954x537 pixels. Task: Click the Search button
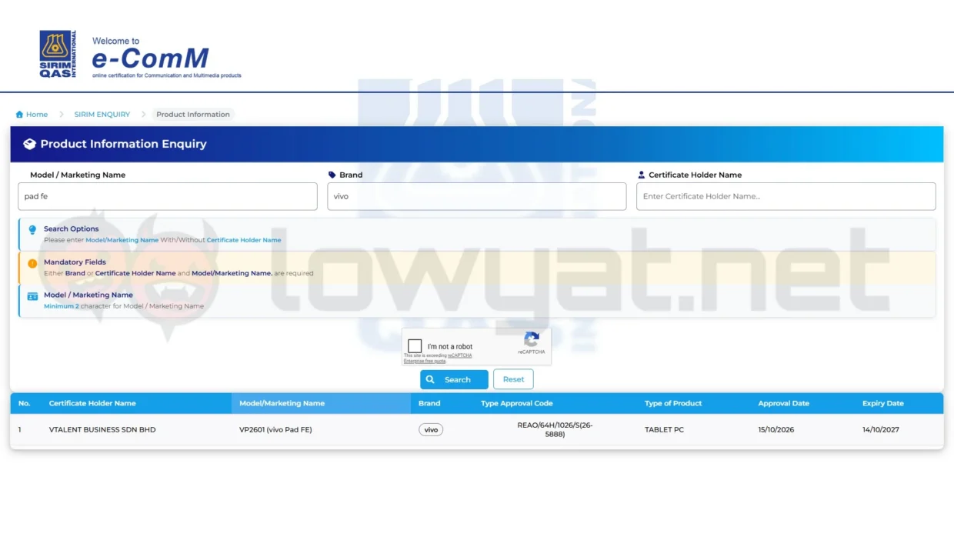pyautogui.click(x=454, y=379)
